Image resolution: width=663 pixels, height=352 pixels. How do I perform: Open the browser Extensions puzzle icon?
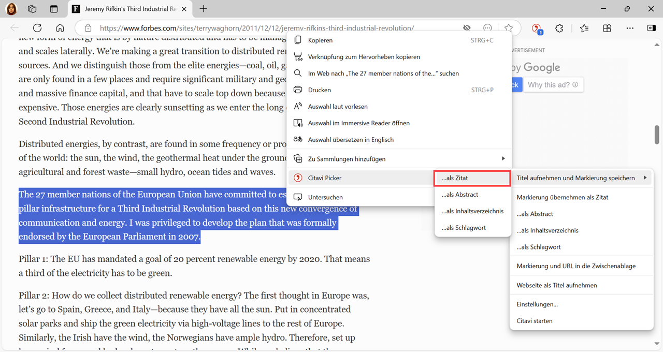[559, 28]
